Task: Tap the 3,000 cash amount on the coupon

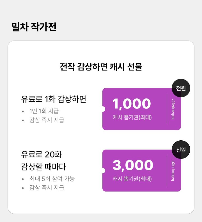Action: tap(133, 165)
